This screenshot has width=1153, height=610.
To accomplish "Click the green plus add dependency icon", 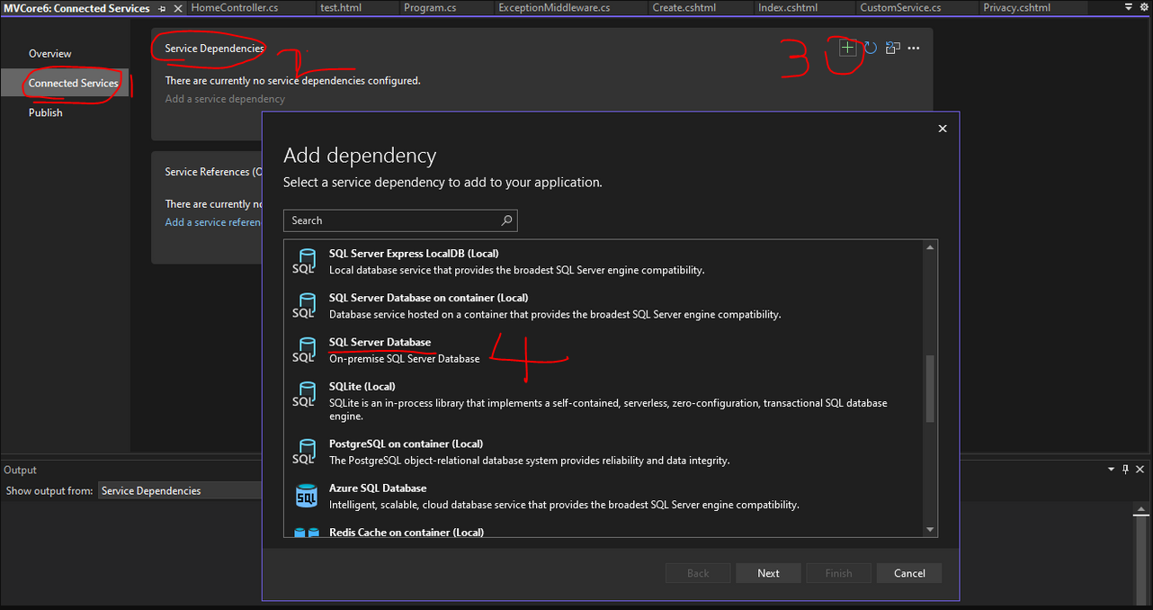I will 847,48.
